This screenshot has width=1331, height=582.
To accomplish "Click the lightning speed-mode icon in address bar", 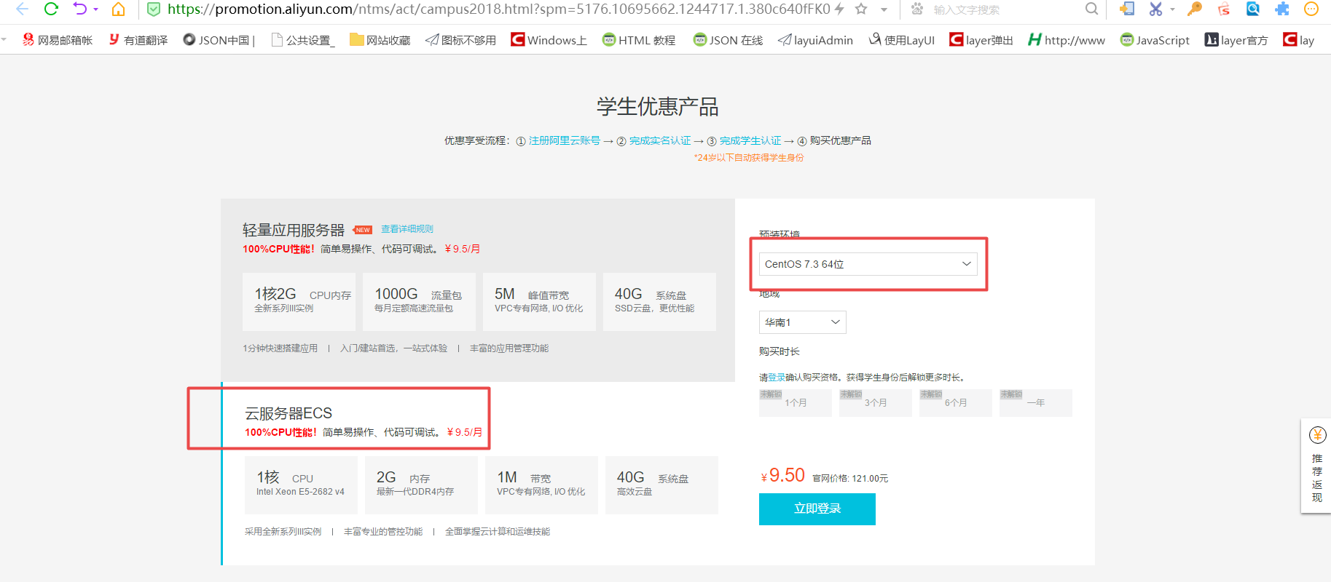I will [839, 9].
